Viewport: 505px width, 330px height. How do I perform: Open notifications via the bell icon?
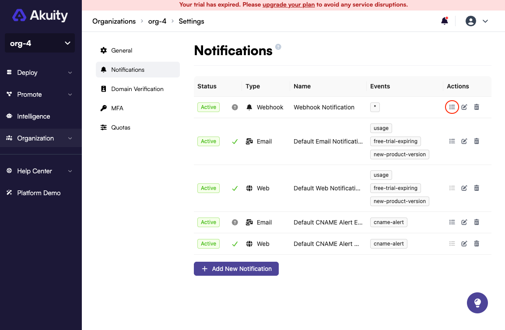[x=444, y=21]
